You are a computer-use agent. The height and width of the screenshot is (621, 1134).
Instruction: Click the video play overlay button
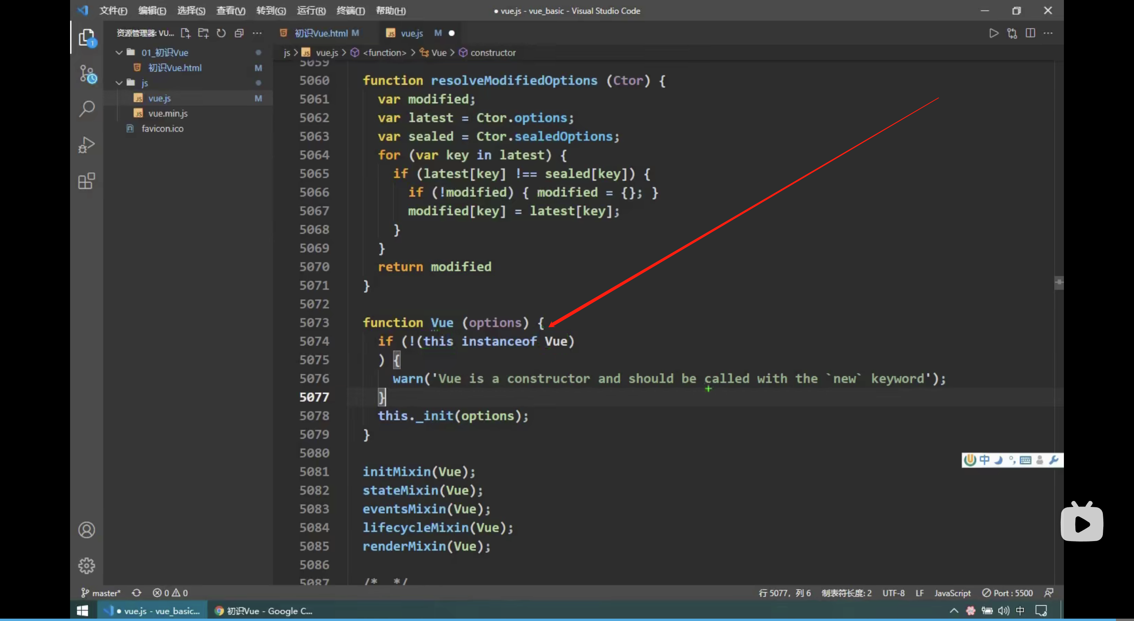click(1082, 522)
